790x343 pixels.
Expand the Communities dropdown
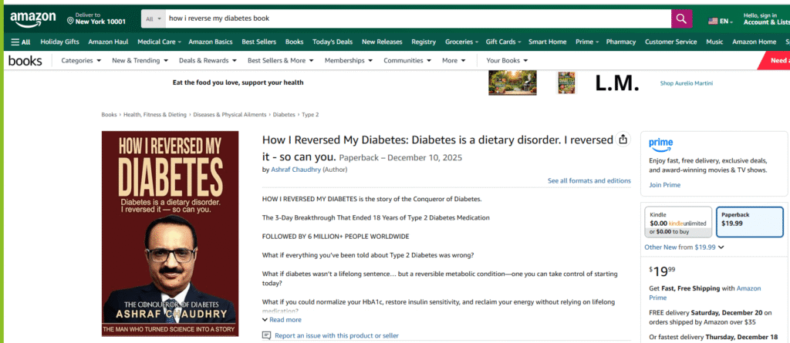pos(407,60)
